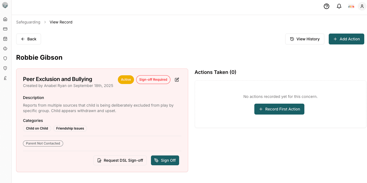Open the pound sign finance icon
367x183 pixels.
pos(5,78)
